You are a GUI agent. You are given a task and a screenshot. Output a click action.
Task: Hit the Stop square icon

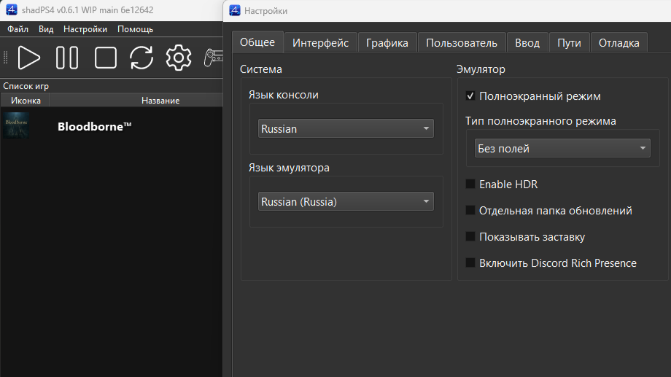click(x=106, y=58)
